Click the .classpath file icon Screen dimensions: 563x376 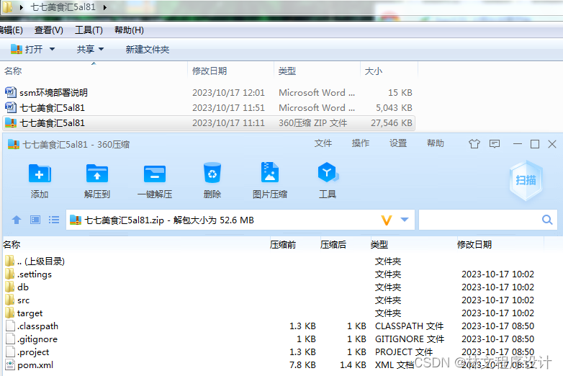[10, 326]
